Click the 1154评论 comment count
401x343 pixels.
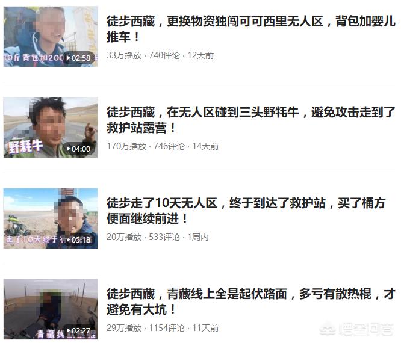click(167, 328)
